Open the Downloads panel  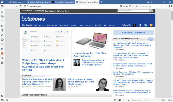coord(2,21)
